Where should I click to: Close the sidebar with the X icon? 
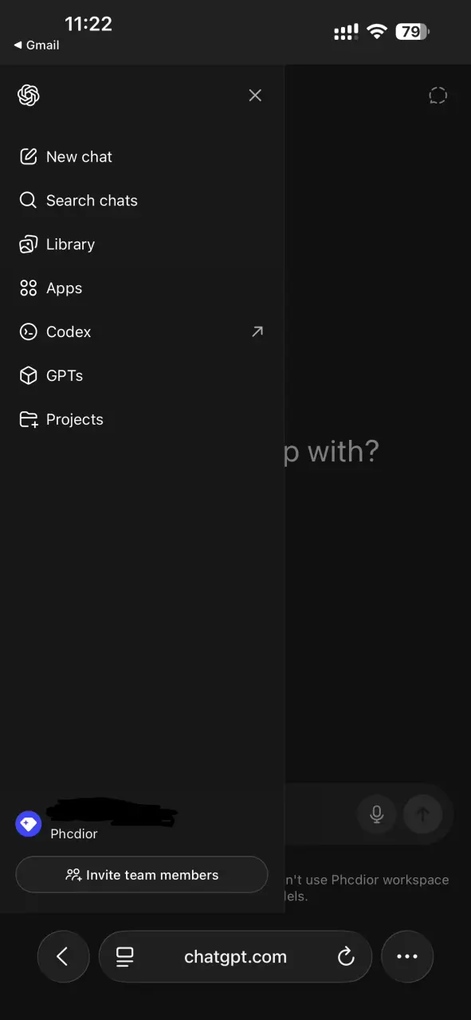coord(255,96)
